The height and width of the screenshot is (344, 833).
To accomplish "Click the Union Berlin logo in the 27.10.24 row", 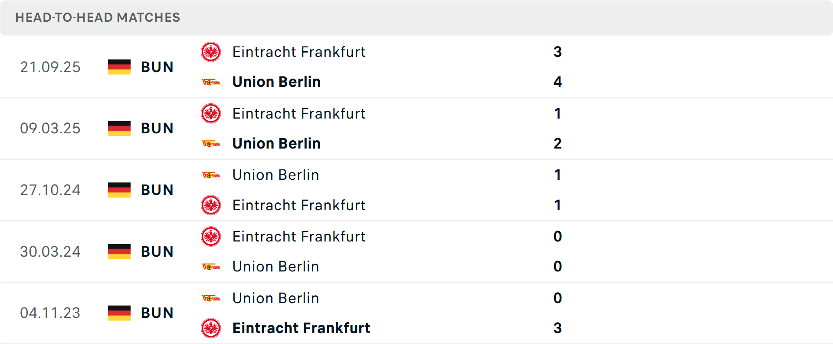I will coord(211,175).
